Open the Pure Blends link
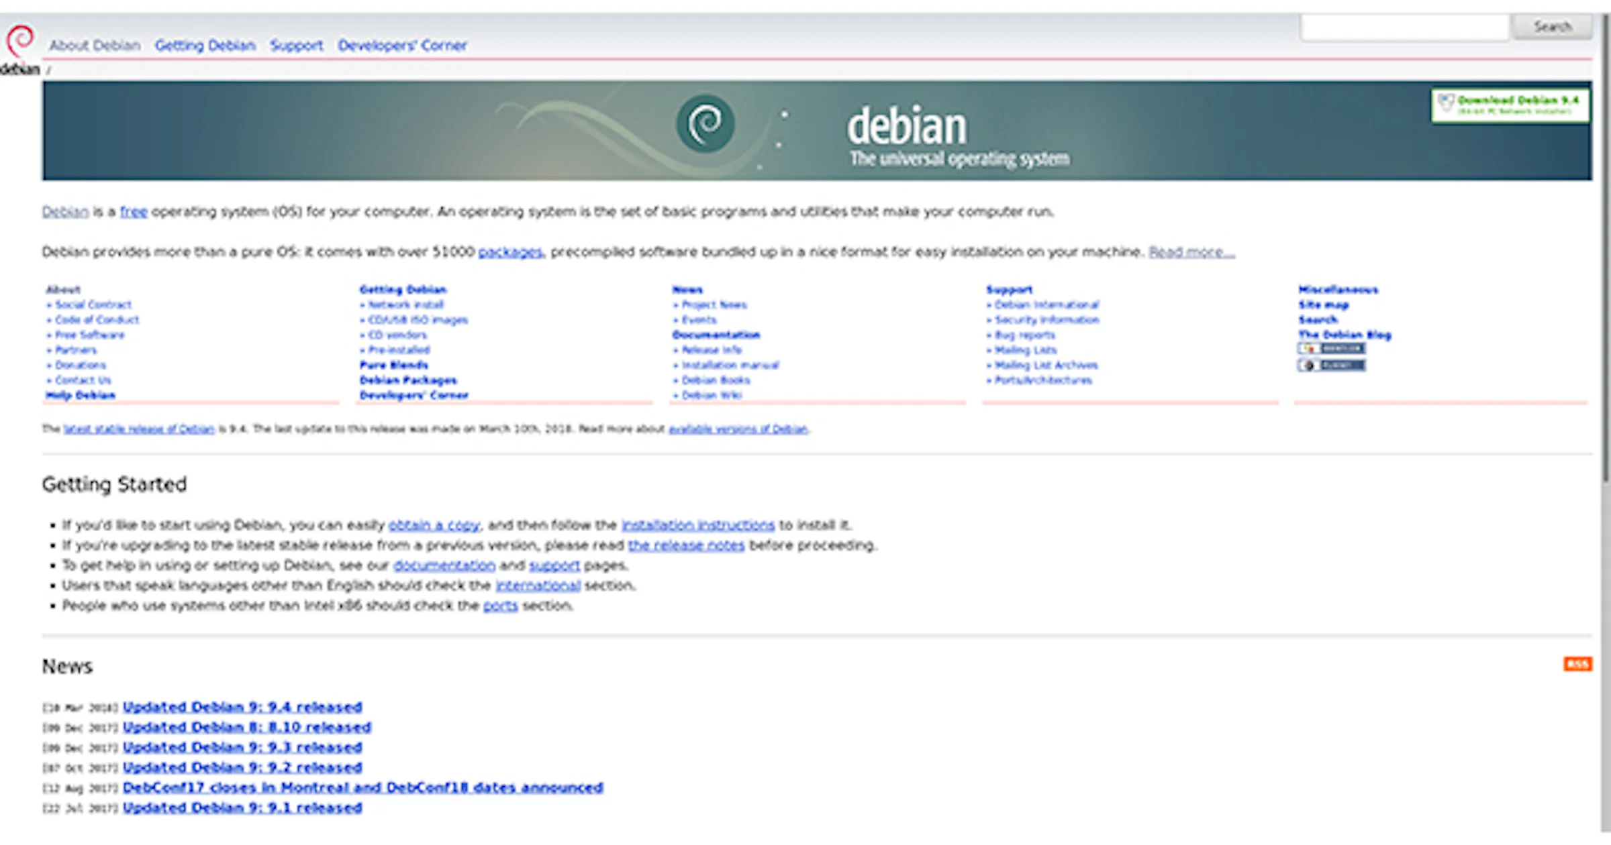 click(x=394, y=365)
